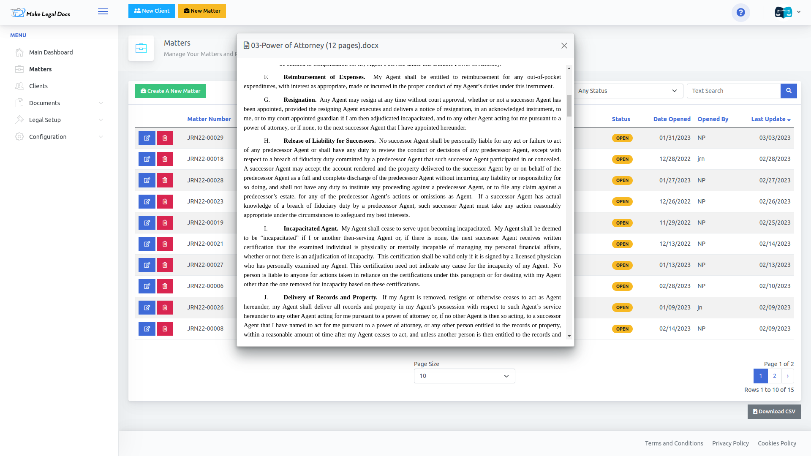Viewport: 811px width, 456px height.
Task: Click the Download CSV button
Action: 774,412
